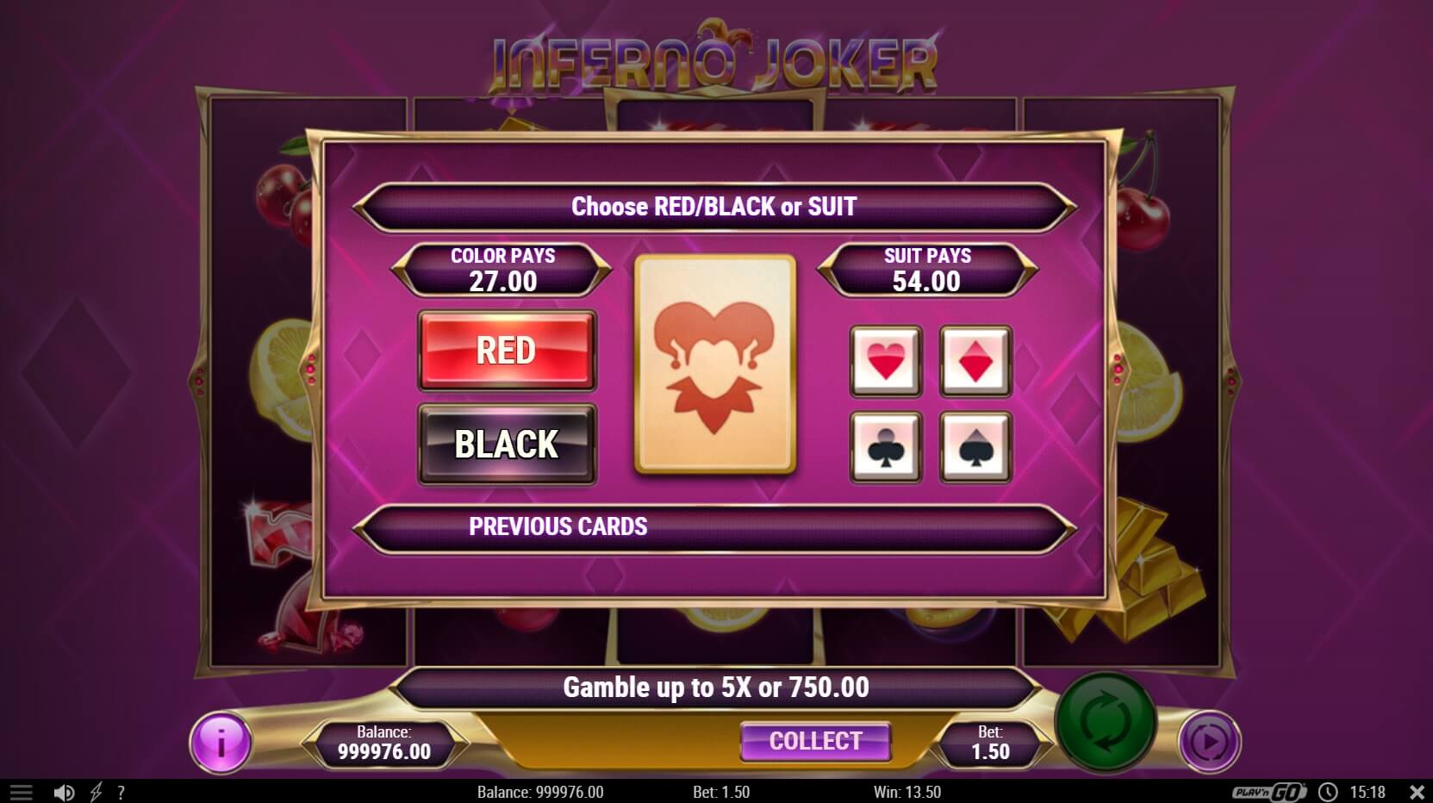Choose the BLACK color button
This screenshot has width=1433, height=803.
click(507, 444)
